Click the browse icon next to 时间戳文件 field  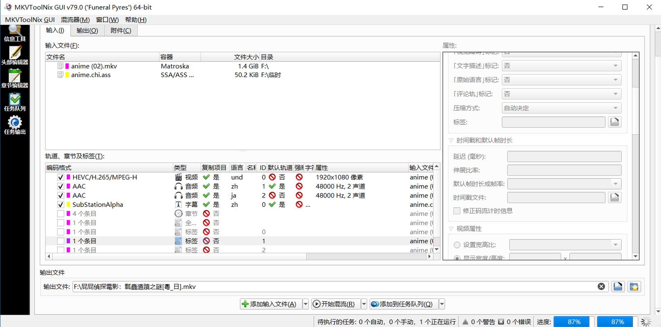pos(614,197)
